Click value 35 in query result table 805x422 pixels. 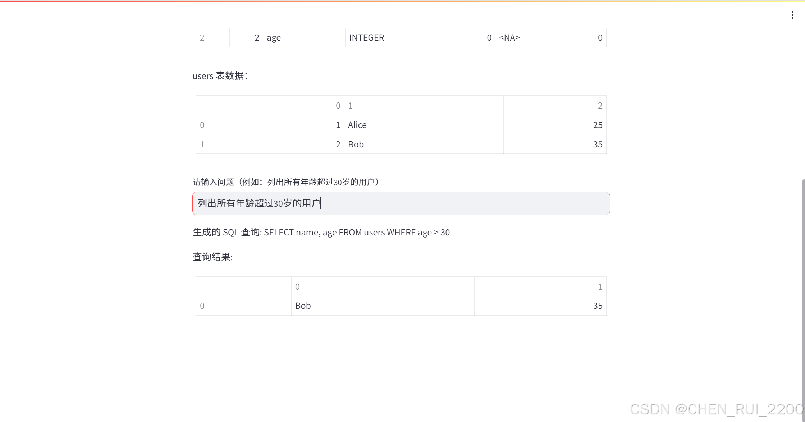coord(597,306)
